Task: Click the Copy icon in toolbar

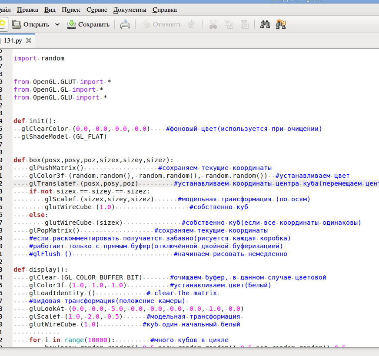Action: click(x=229, y=24)
